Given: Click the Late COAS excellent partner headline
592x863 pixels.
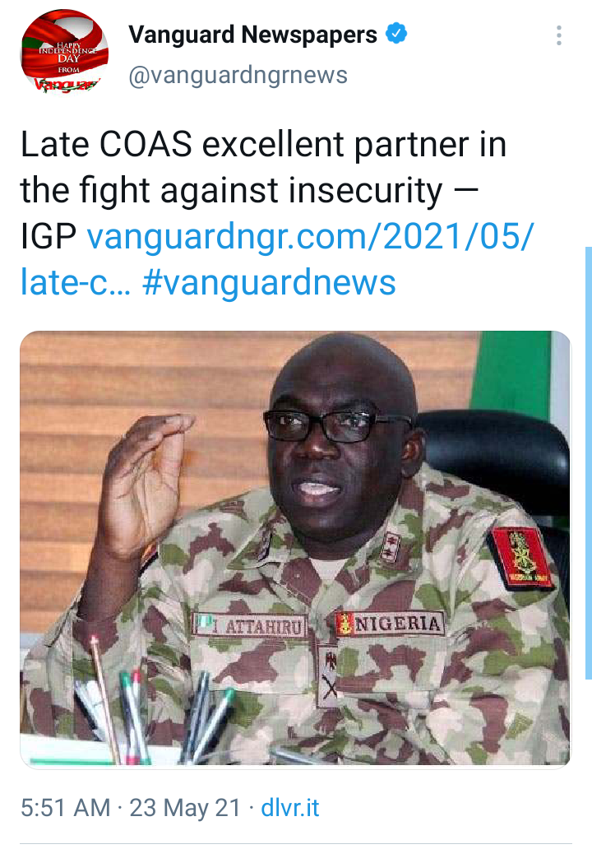Looking at the screenshot, I should click(x=263, y=145).
